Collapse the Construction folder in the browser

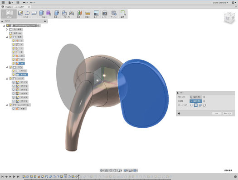coord(7,105)
